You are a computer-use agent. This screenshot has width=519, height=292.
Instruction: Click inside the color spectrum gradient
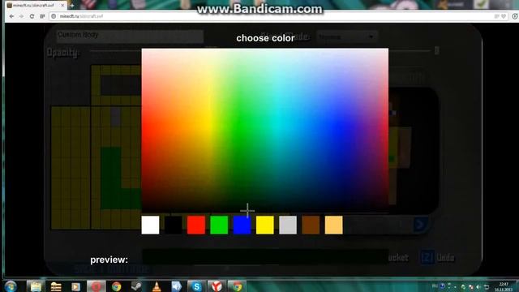(265, 130)
